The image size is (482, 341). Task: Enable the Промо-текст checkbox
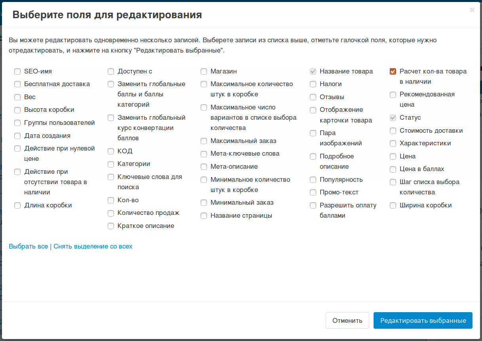coord(313,192)
